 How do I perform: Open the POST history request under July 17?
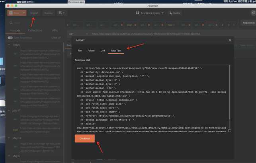coord(37,130)
